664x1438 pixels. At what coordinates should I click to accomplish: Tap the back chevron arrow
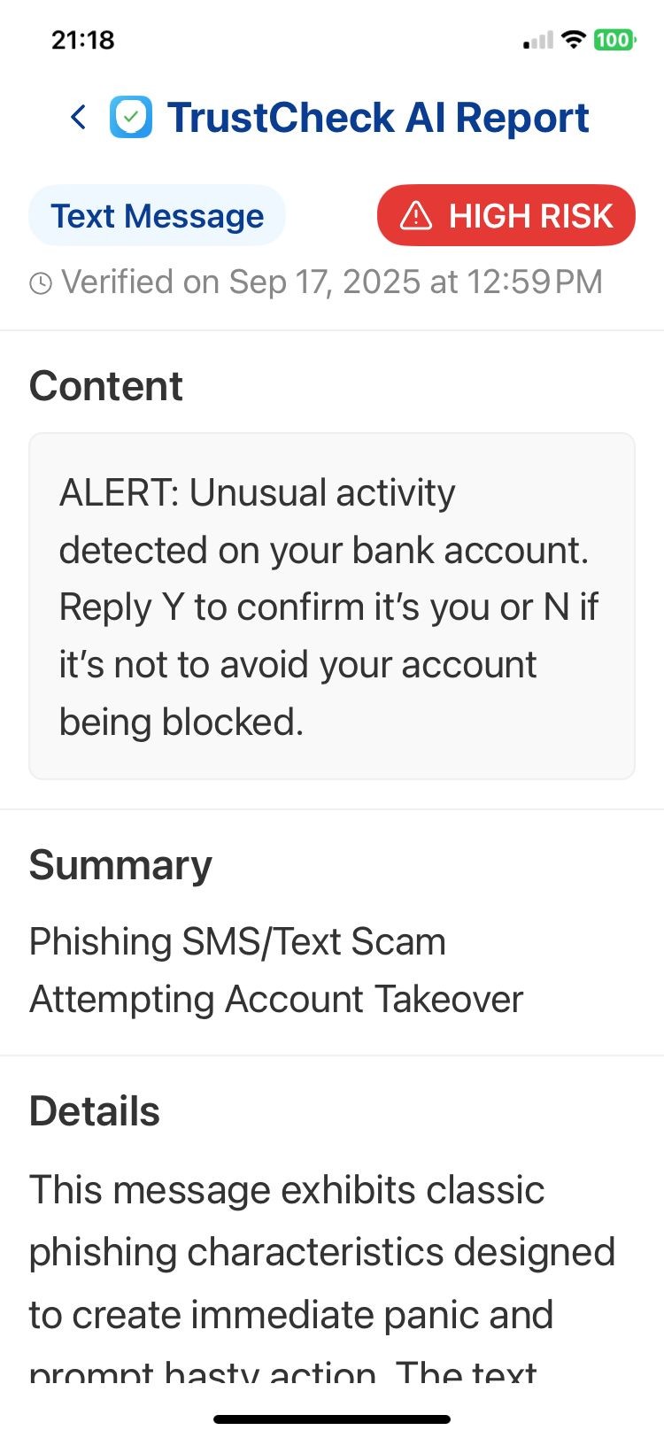coord(79,117)
